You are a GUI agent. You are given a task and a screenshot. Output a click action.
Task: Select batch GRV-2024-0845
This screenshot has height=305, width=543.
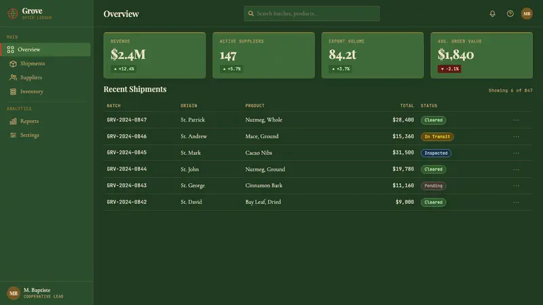pos(127,153)
